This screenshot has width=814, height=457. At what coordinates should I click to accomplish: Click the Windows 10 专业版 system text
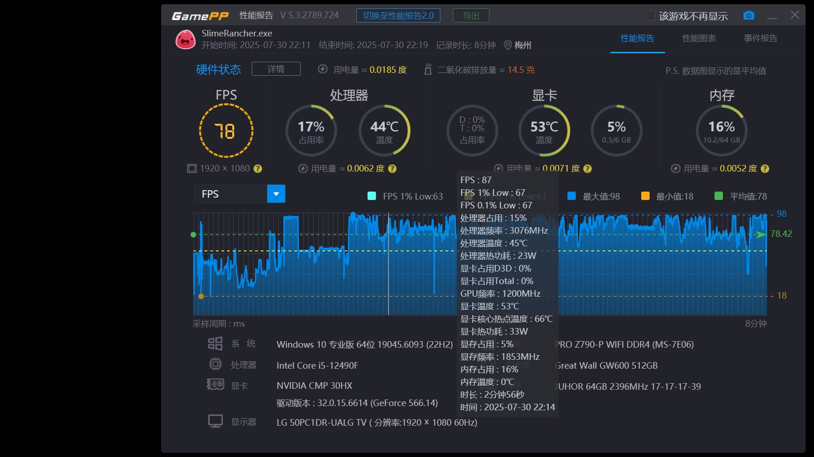[x=364, y=344]
